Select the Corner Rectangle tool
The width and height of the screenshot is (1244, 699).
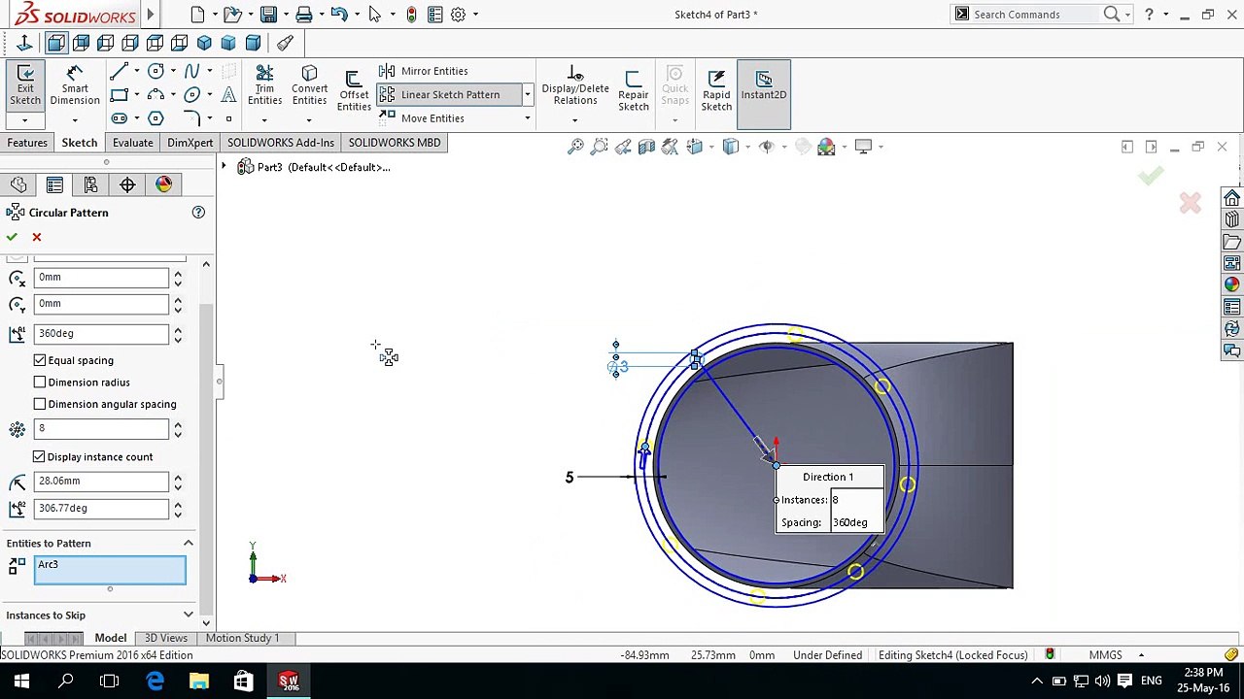pos(119,95)
